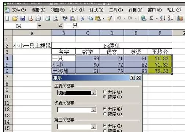Click the merged 成绩单 title cell
Image resolution: width=185 pixels, height=132 pixels.
coord(112,46)
